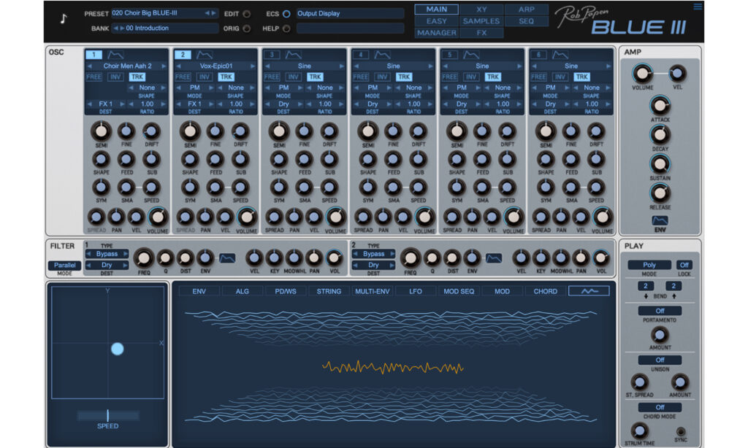Open the FX page button
Viewport: 748px width, 448px height.
pos(481,33)
